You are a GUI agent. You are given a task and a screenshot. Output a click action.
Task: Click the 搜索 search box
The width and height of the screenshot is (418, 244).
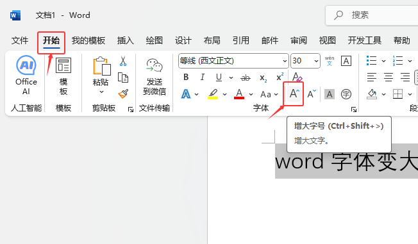372,15
